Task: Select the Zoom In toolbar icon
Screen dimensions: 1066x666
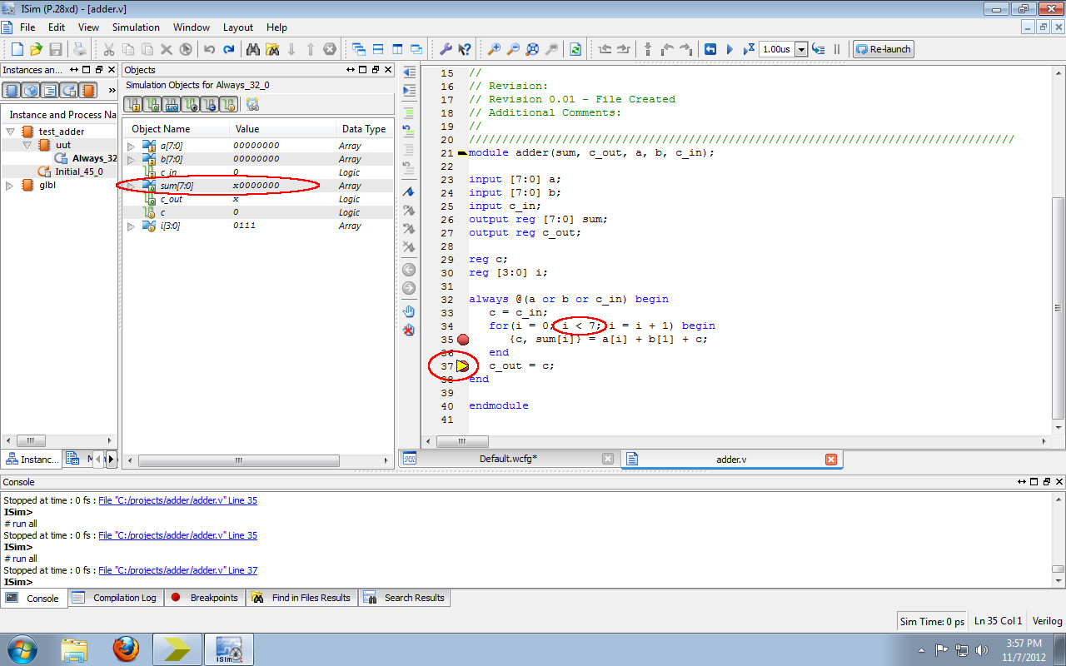Action: 494,48
